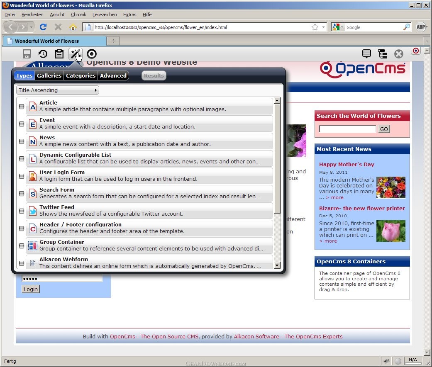Check the Header / Footer configuration checkbox
Viewport: 432px width, 367px height.
tap(22, 228)
